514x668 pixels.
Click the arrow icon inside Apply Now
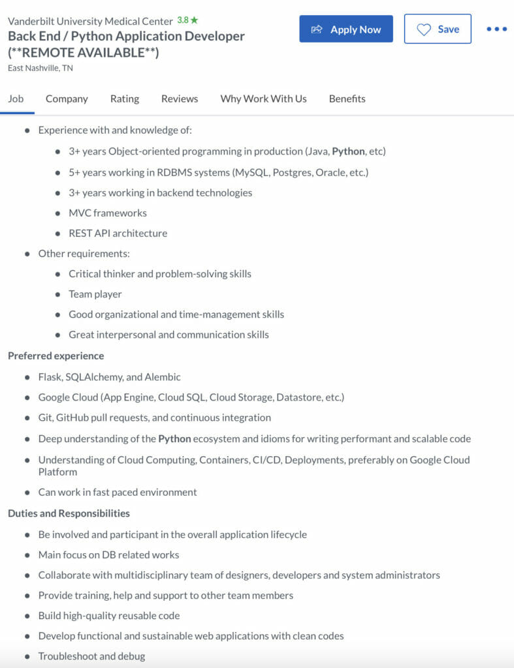pyautogui.click(x=317, y=29)
